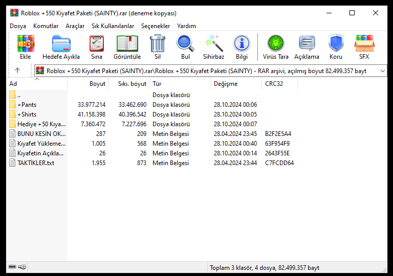This screenshot has height=276, width=393.
Task: Click CRC32 value 63F954F9
Action: (x=277, y=144)
